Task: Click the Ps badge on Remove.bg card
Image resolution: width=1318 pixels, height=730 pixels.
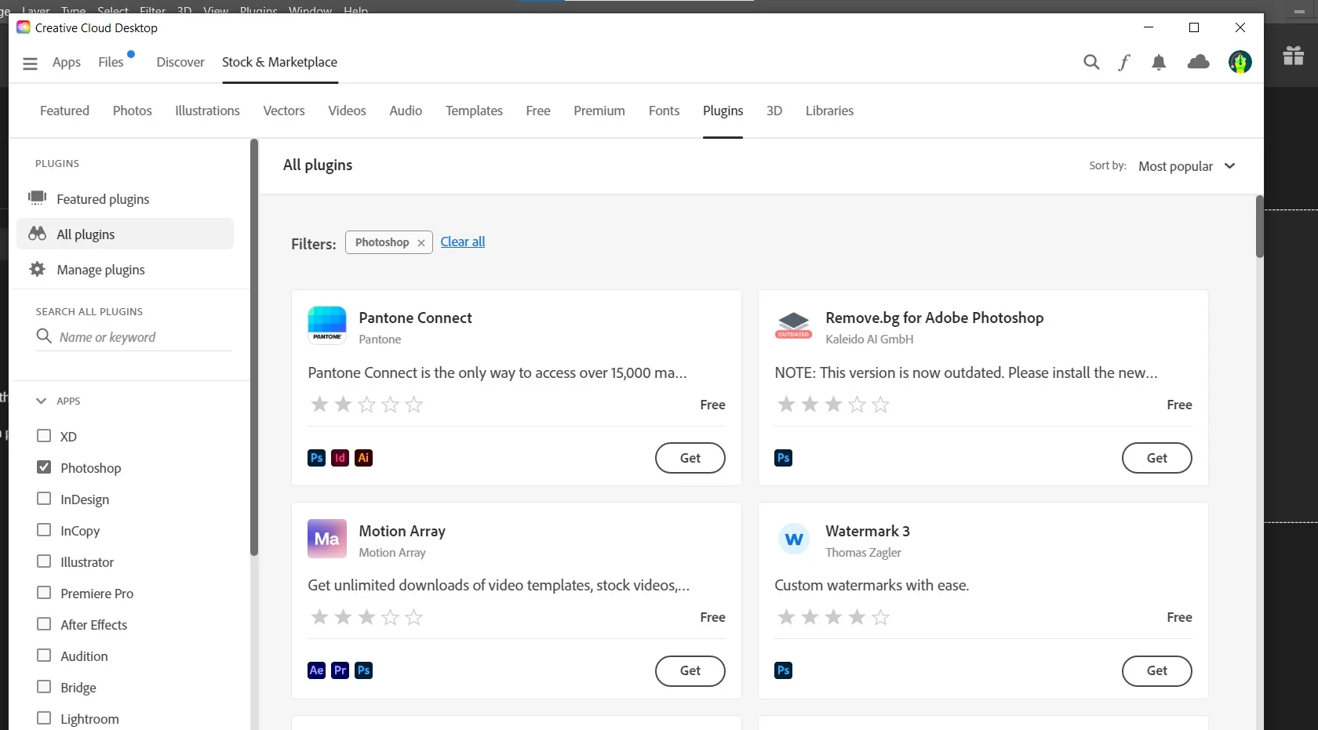Action: (x=784, y=458)
